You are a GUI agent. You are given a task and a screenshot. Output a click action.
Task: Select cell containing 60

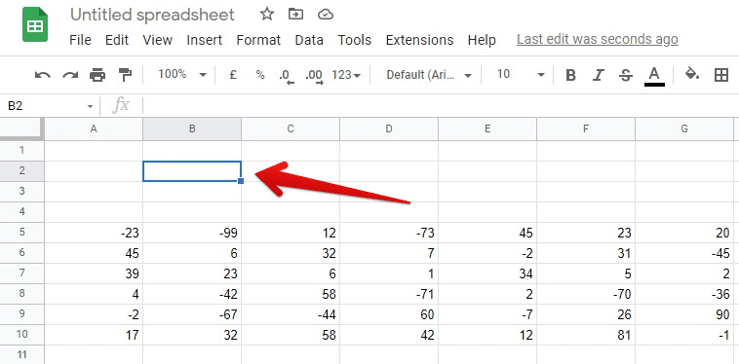tap(389, 314)
